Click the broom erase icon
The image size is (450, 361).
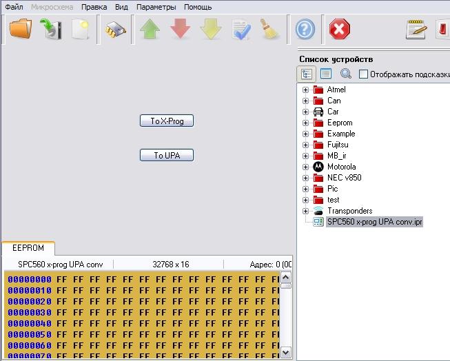(x=271, y=30)
